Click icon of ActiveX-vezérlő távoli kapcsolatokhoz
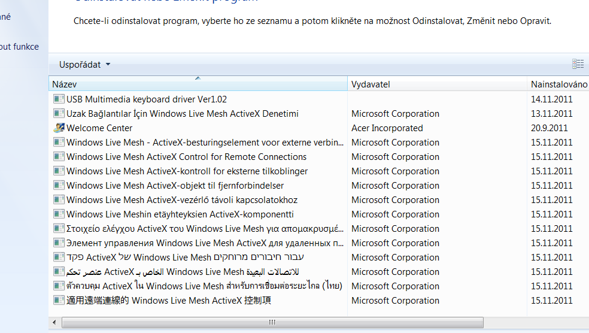589x333 pixels. (x=59, y=200)
